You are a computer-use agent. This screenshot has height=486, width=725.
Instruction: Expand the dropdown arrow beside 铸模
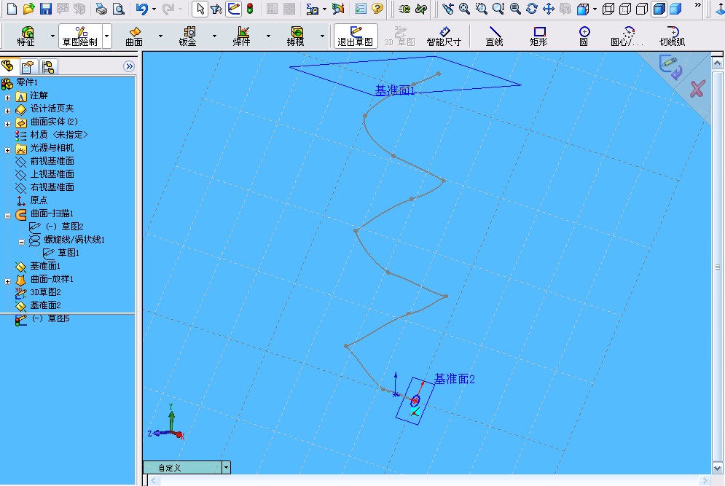[x=322, y=36]
